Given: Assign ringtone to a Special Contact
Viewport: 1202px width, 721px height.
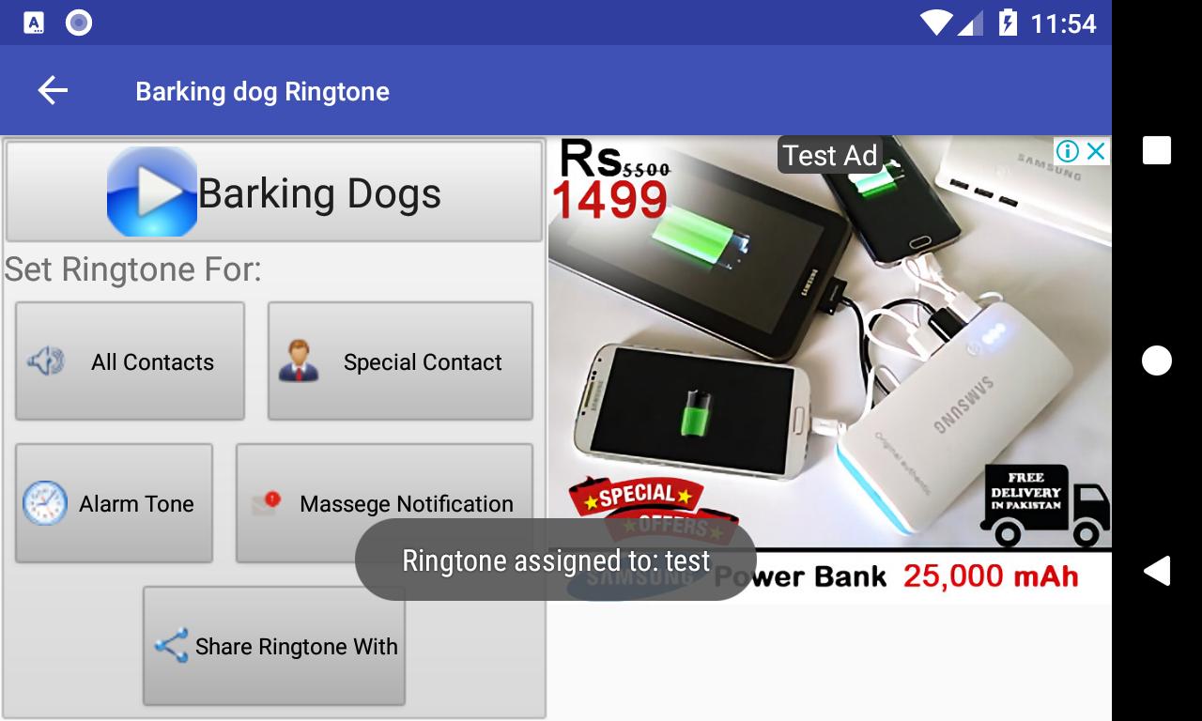Looking at the screenshot, I should click(x=400, y=361).
